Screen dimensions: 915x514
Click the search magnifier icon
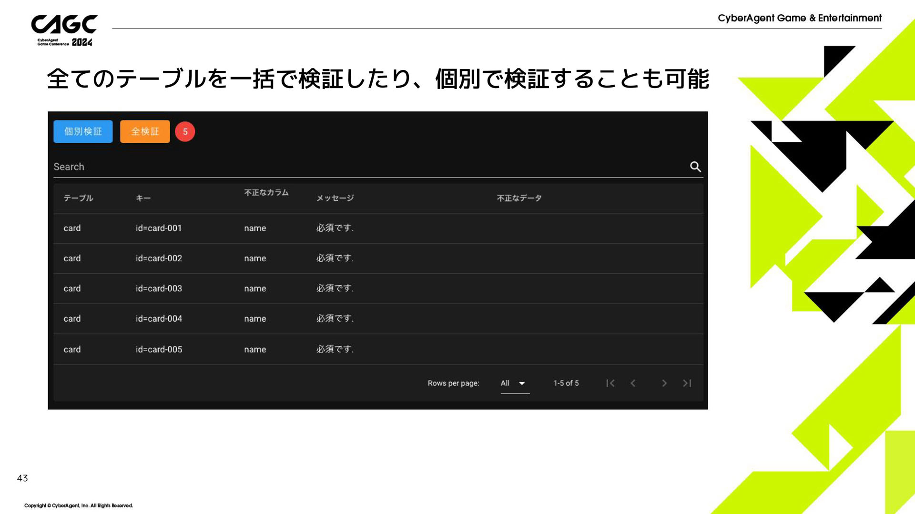point(695,167)
